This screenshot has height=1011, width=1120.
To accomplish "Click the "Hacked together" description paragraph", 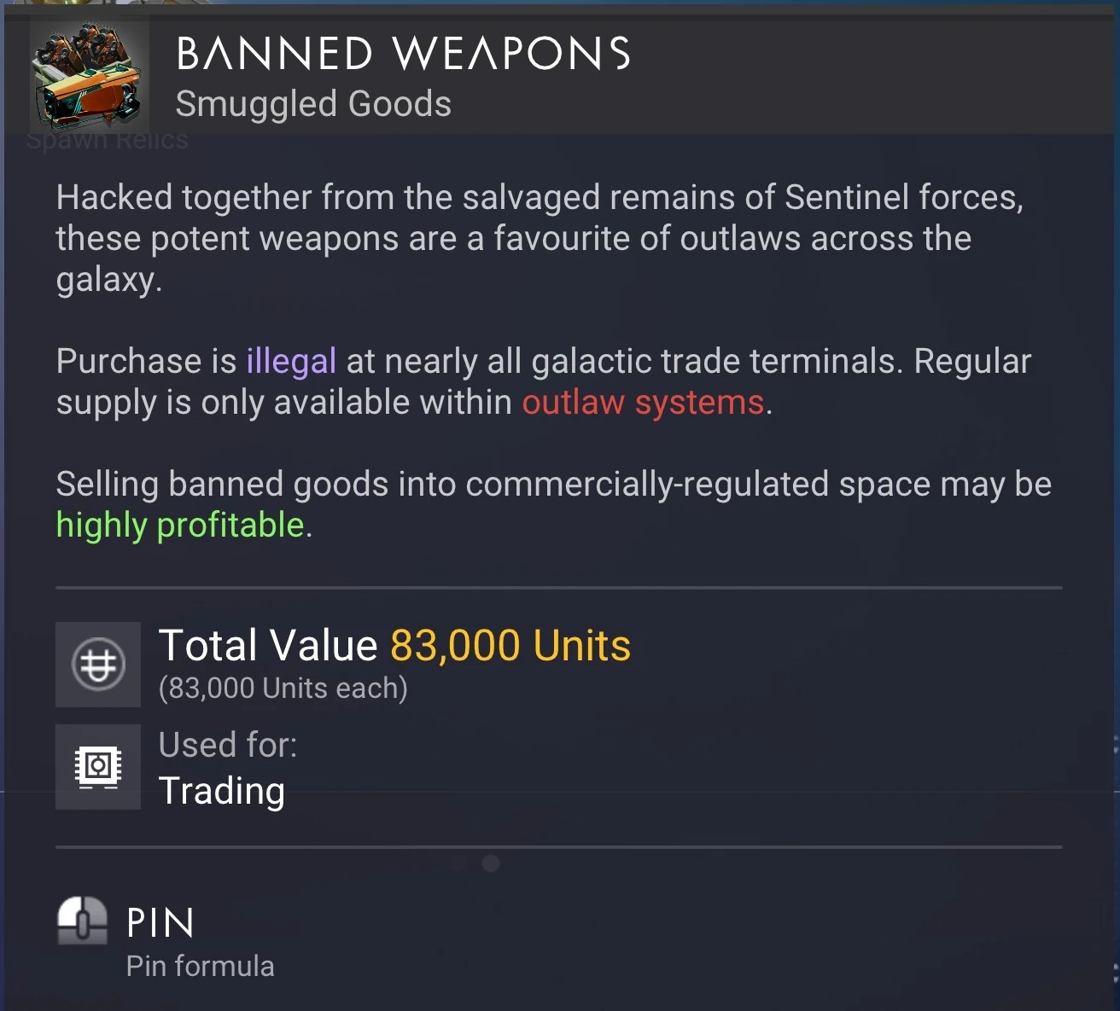I will point(540,238).
